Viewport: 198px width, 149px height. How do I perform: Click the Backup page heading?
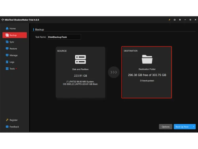click(40, 29)
